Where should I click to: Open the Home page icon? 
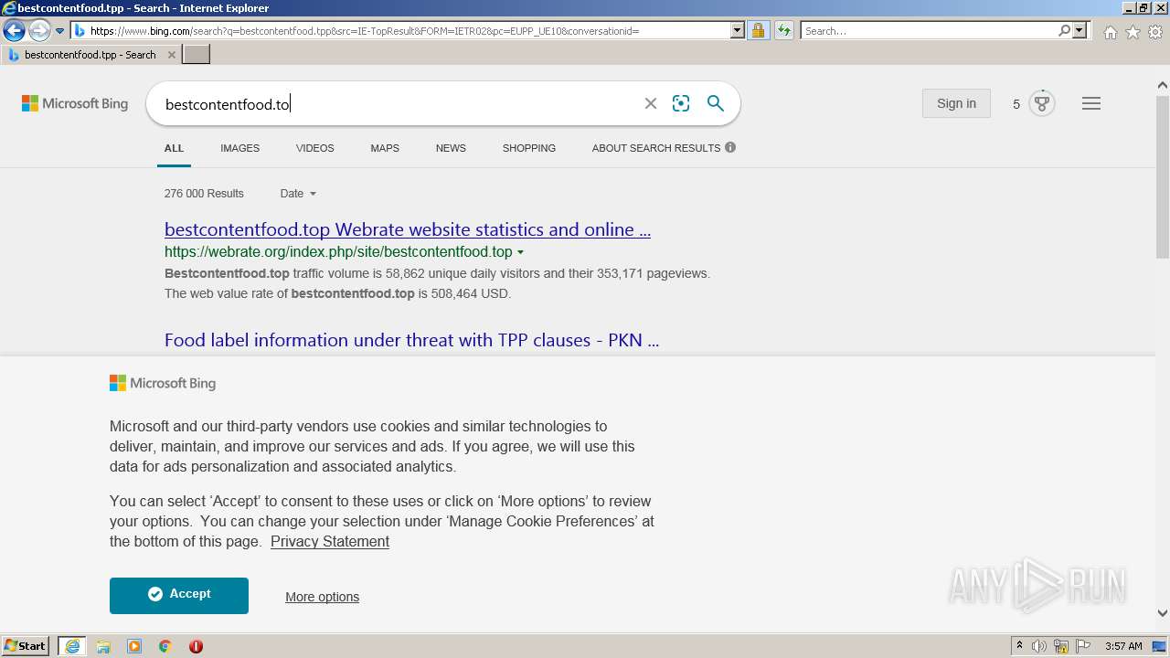1110,32
